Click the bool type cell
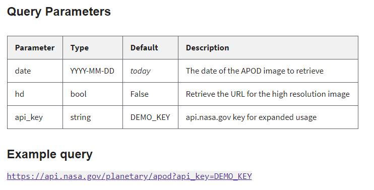 [93, 94]
